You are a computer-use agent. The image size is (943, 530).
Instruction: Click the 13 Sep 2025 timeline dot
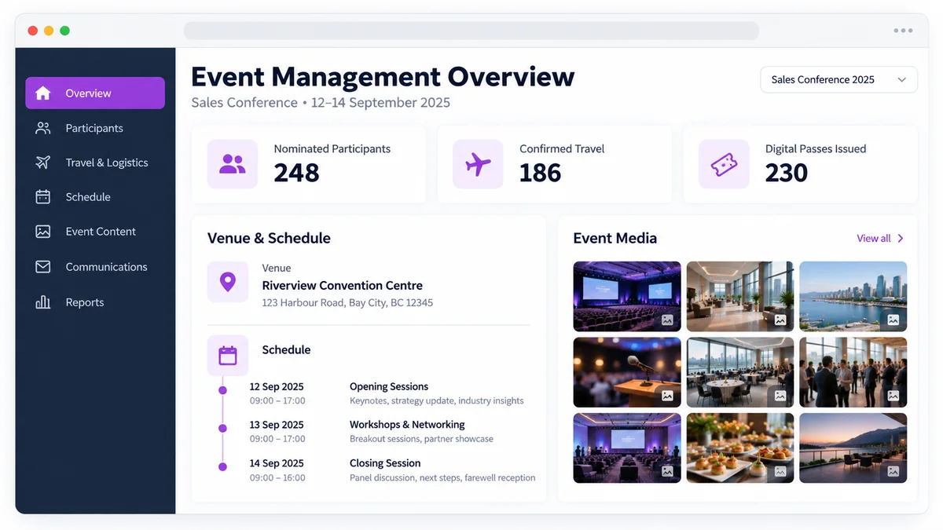(x=222, y=428)
